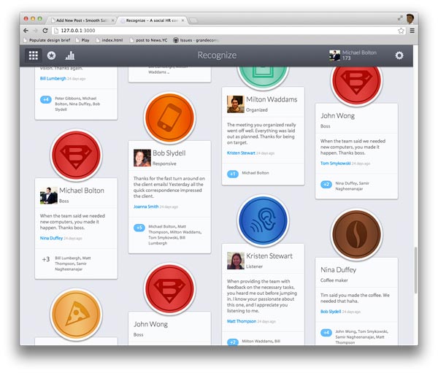Click the Michael Bolton card name
Image resolution: width=438 pixels, height=373 pixels.
[x=82, y=191]
